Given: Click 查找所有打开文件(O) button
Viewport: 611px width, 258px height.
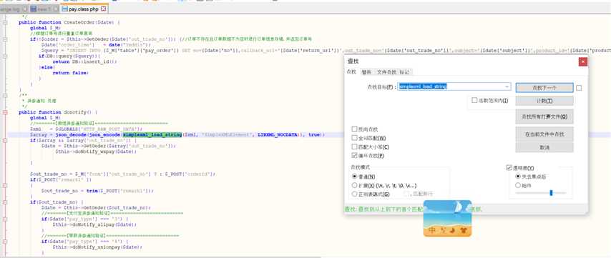Looking at the screenshot, I should click(x=544, y=116).
